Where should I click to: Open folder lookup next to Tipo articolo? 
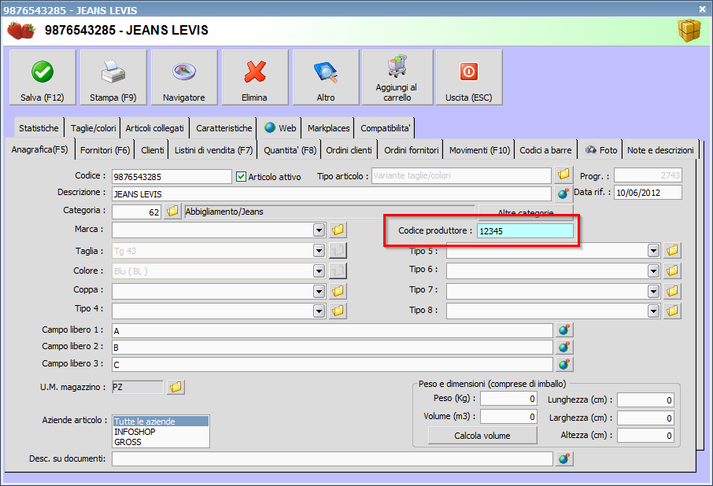563,175
